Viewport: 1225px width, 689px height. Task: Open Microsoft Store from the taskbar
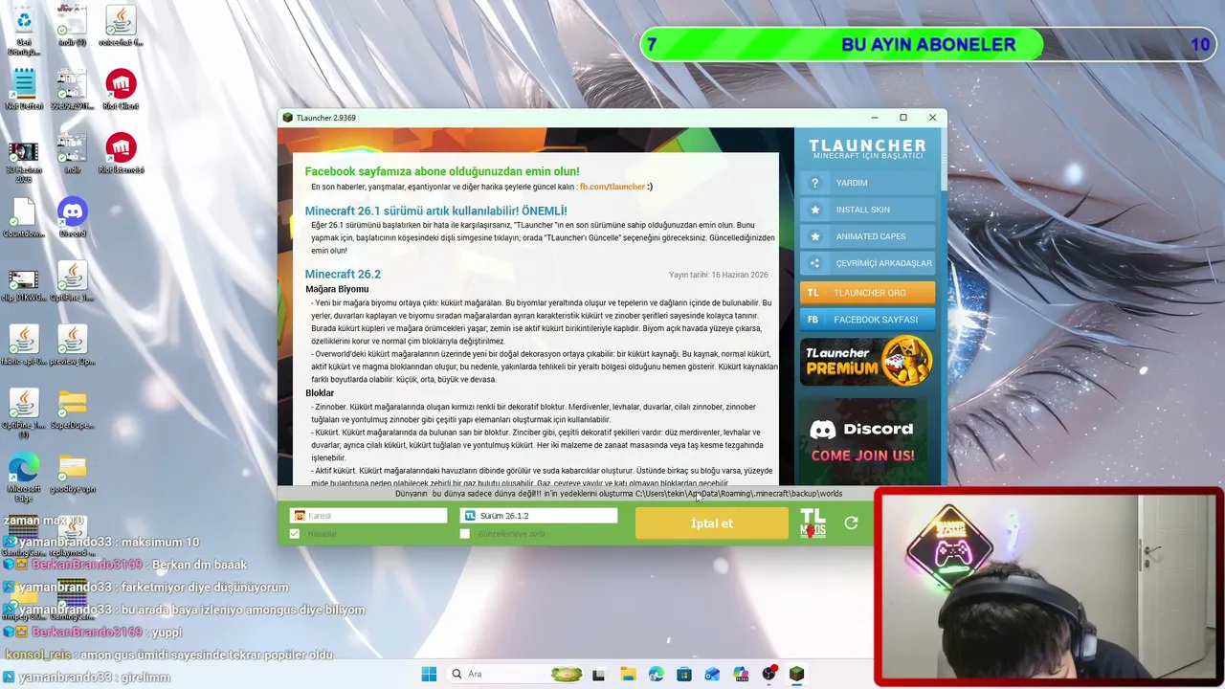click(x=684, y=674)
